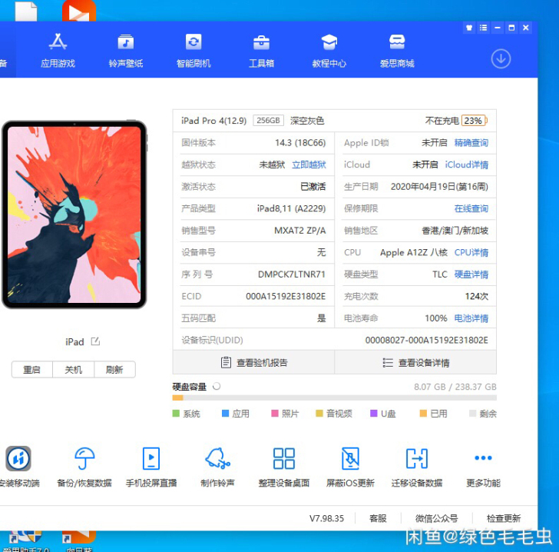Click the 256GB storage tag
559x552 pixels.
(268, 121)
